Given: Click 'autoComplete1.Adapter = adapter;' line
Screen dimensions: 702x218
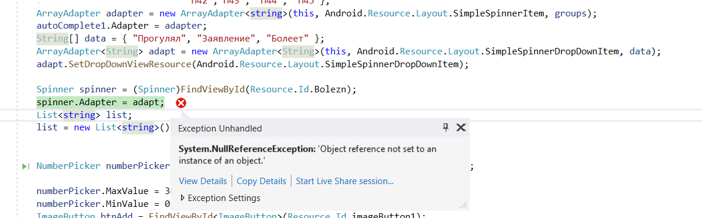Looking at the screenshot, I should [x=122, y=26].
